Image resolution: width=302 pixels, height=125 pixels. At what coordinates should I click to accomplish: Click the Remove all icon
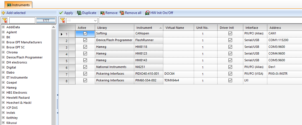122,13
